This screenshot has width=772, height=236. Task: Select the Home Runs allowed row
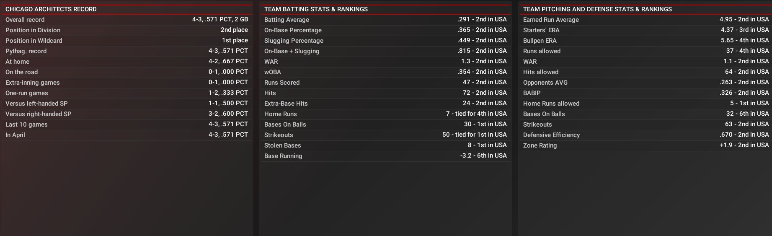click(x=645, y=104)
